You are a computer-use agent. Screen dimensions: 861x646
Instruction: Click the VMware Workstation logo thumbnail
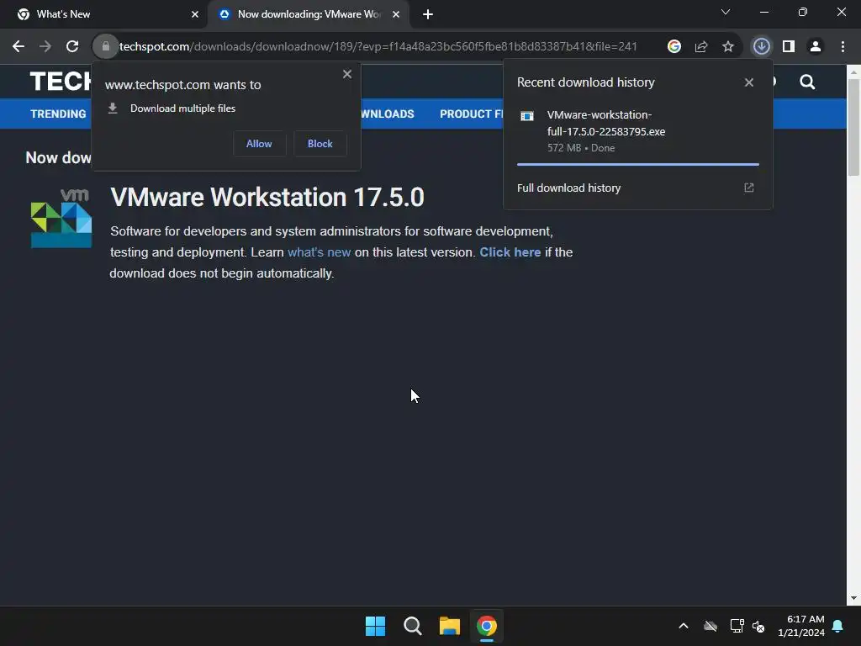61,218
